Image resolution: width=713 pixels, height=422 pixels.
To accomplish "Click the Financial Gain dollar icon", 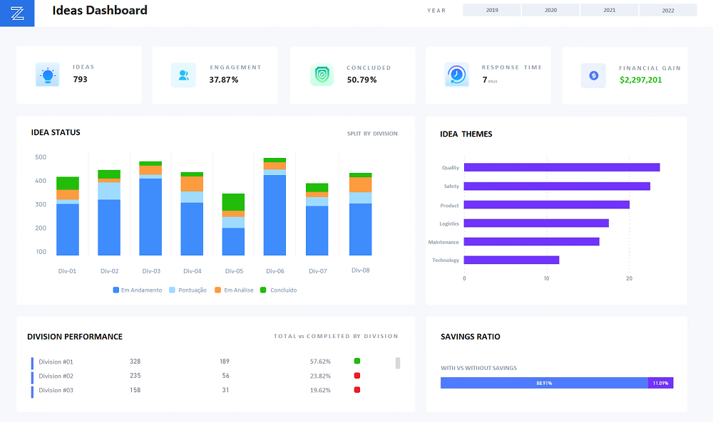I will point(593,75).
